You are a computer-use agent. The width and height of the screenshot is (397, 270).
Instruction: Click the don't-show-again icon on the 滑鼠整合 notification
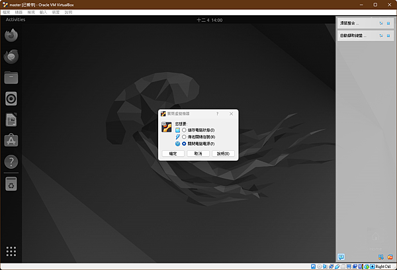381,23
